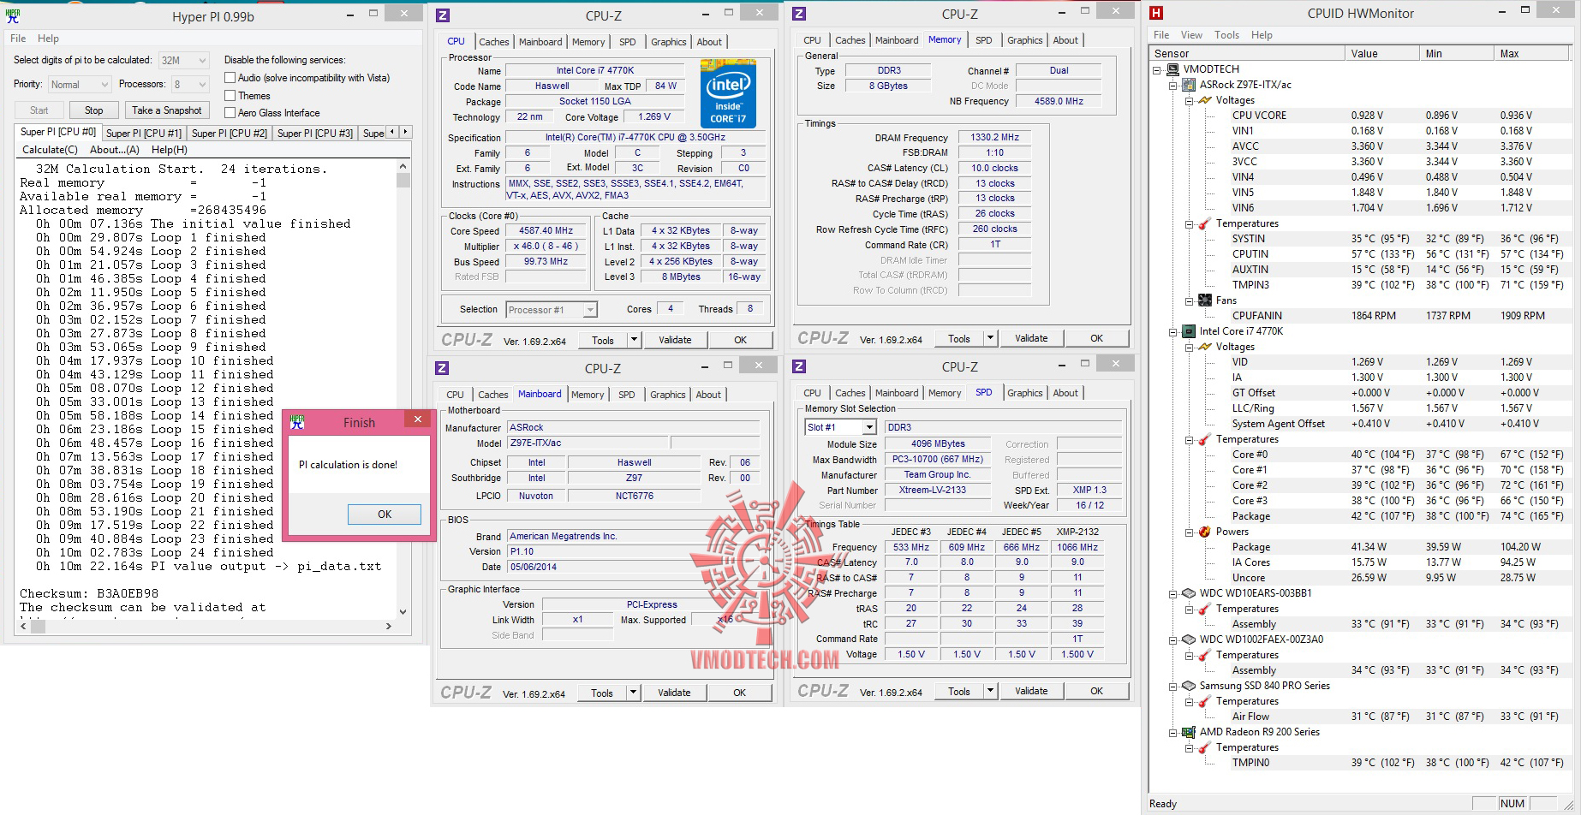Collapse the AMD Radeon R9 200 Series node
1581x815 pixels.
[1172, 732]
